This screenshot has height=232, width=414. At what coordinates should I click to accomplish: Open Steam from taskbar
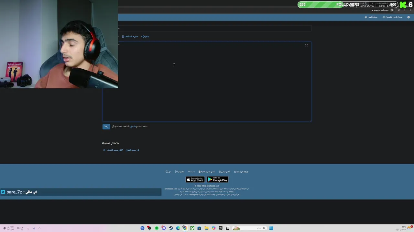click(171, 228)
